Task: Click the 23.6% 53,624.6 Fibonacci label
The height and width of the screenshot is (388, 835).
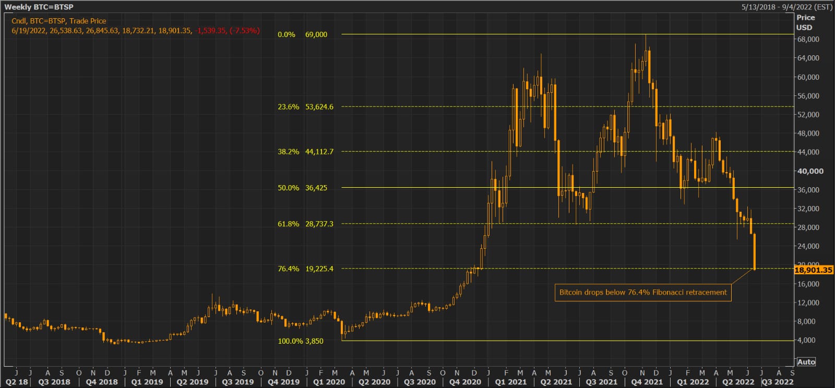Action: coord(305,107)
